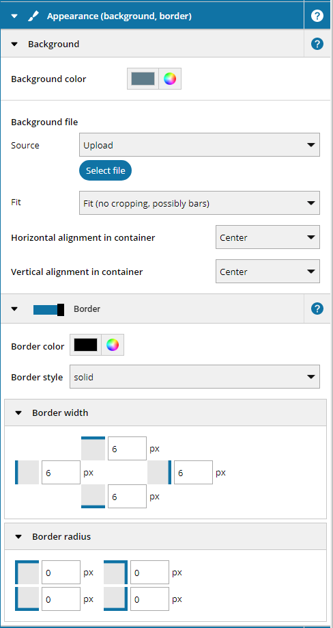Open border color wheel picker
The height and width of the screenshot is (628, 333).
(x=113, y=345)
